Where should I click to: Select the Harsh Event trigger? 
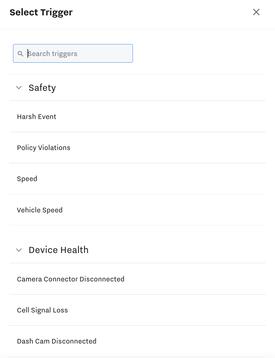[37, 117]
